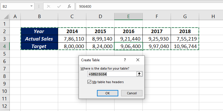Select the Actual Sales label cell

39,39
